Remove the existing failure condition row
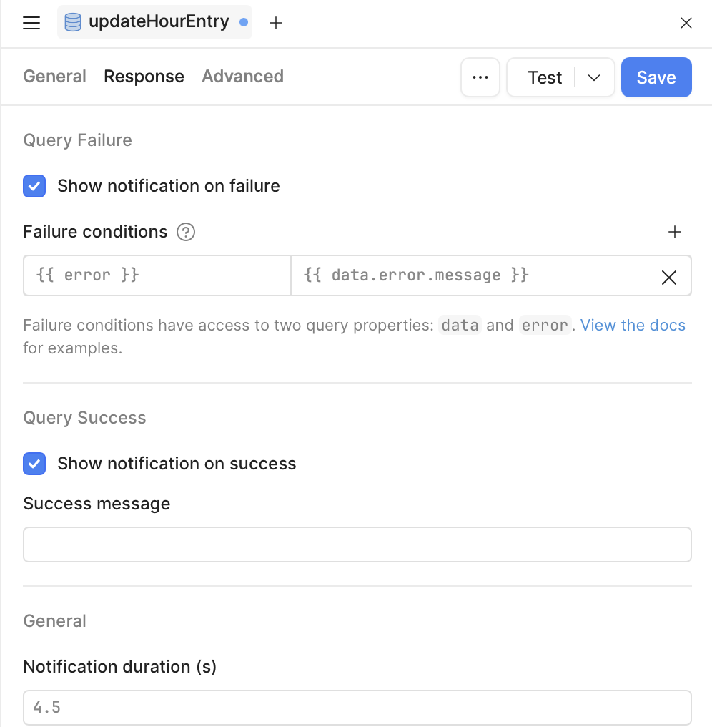Image resolution: width=712 pixels, height=727 pixels. click(x=669, y=278)
